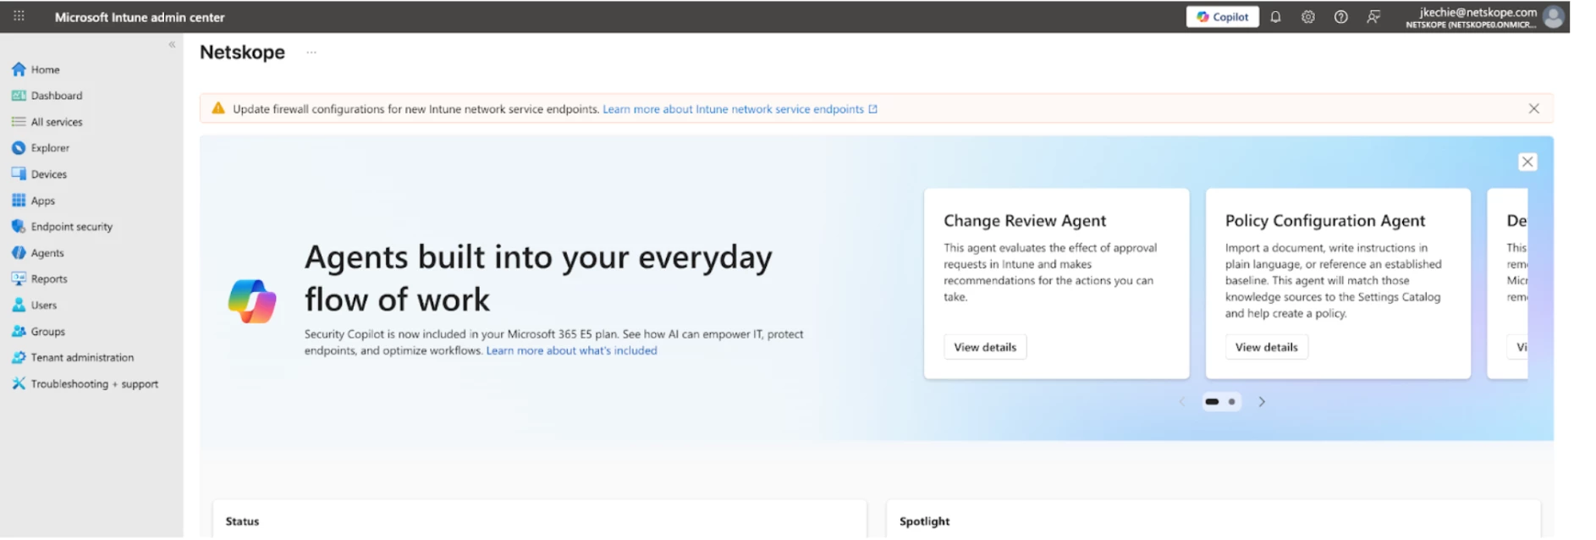1596x540 pixels.
Task: Click the Devices icon in the sidebar
Action: pyautogui.click(x=19, y=174)
